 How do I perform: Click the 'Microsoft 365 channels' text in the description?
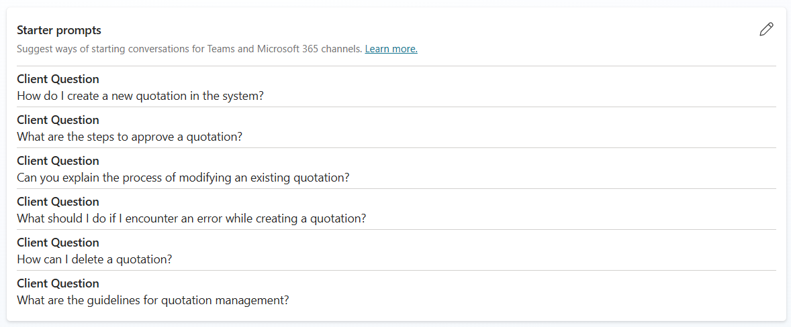310,50
